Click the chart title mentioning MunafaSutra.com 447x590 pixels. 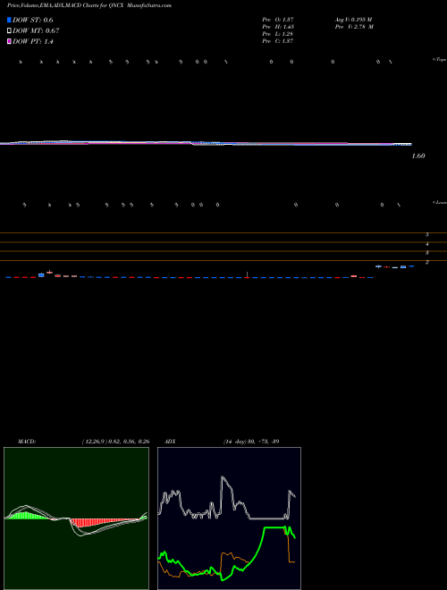pos(89,5)
